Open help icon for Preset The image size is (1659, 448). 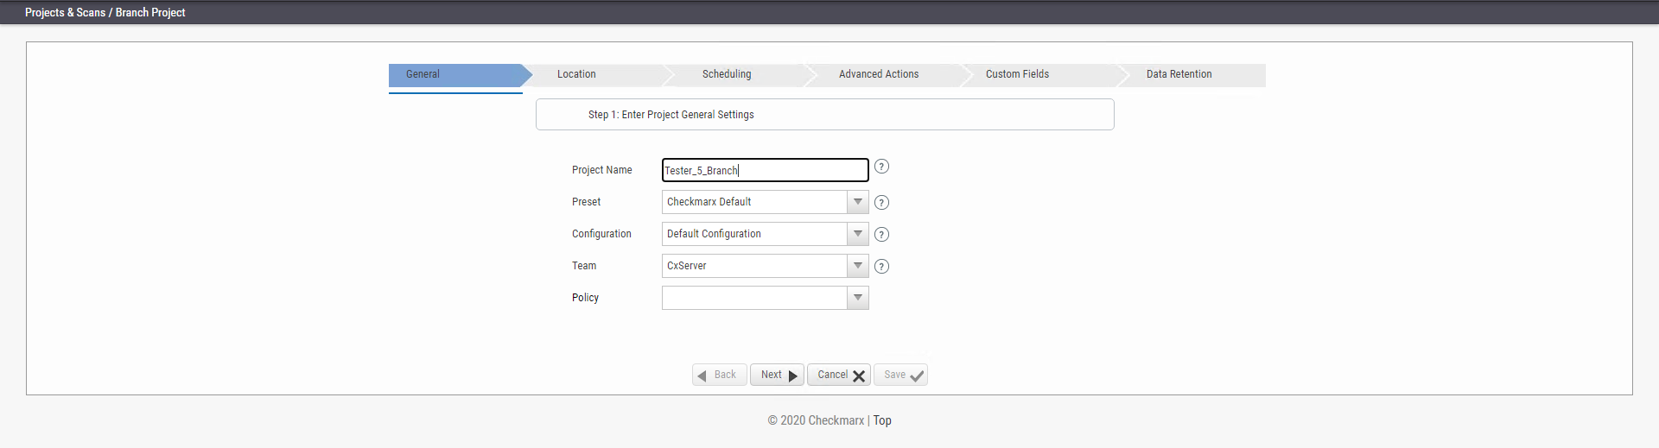coord(881,203)
